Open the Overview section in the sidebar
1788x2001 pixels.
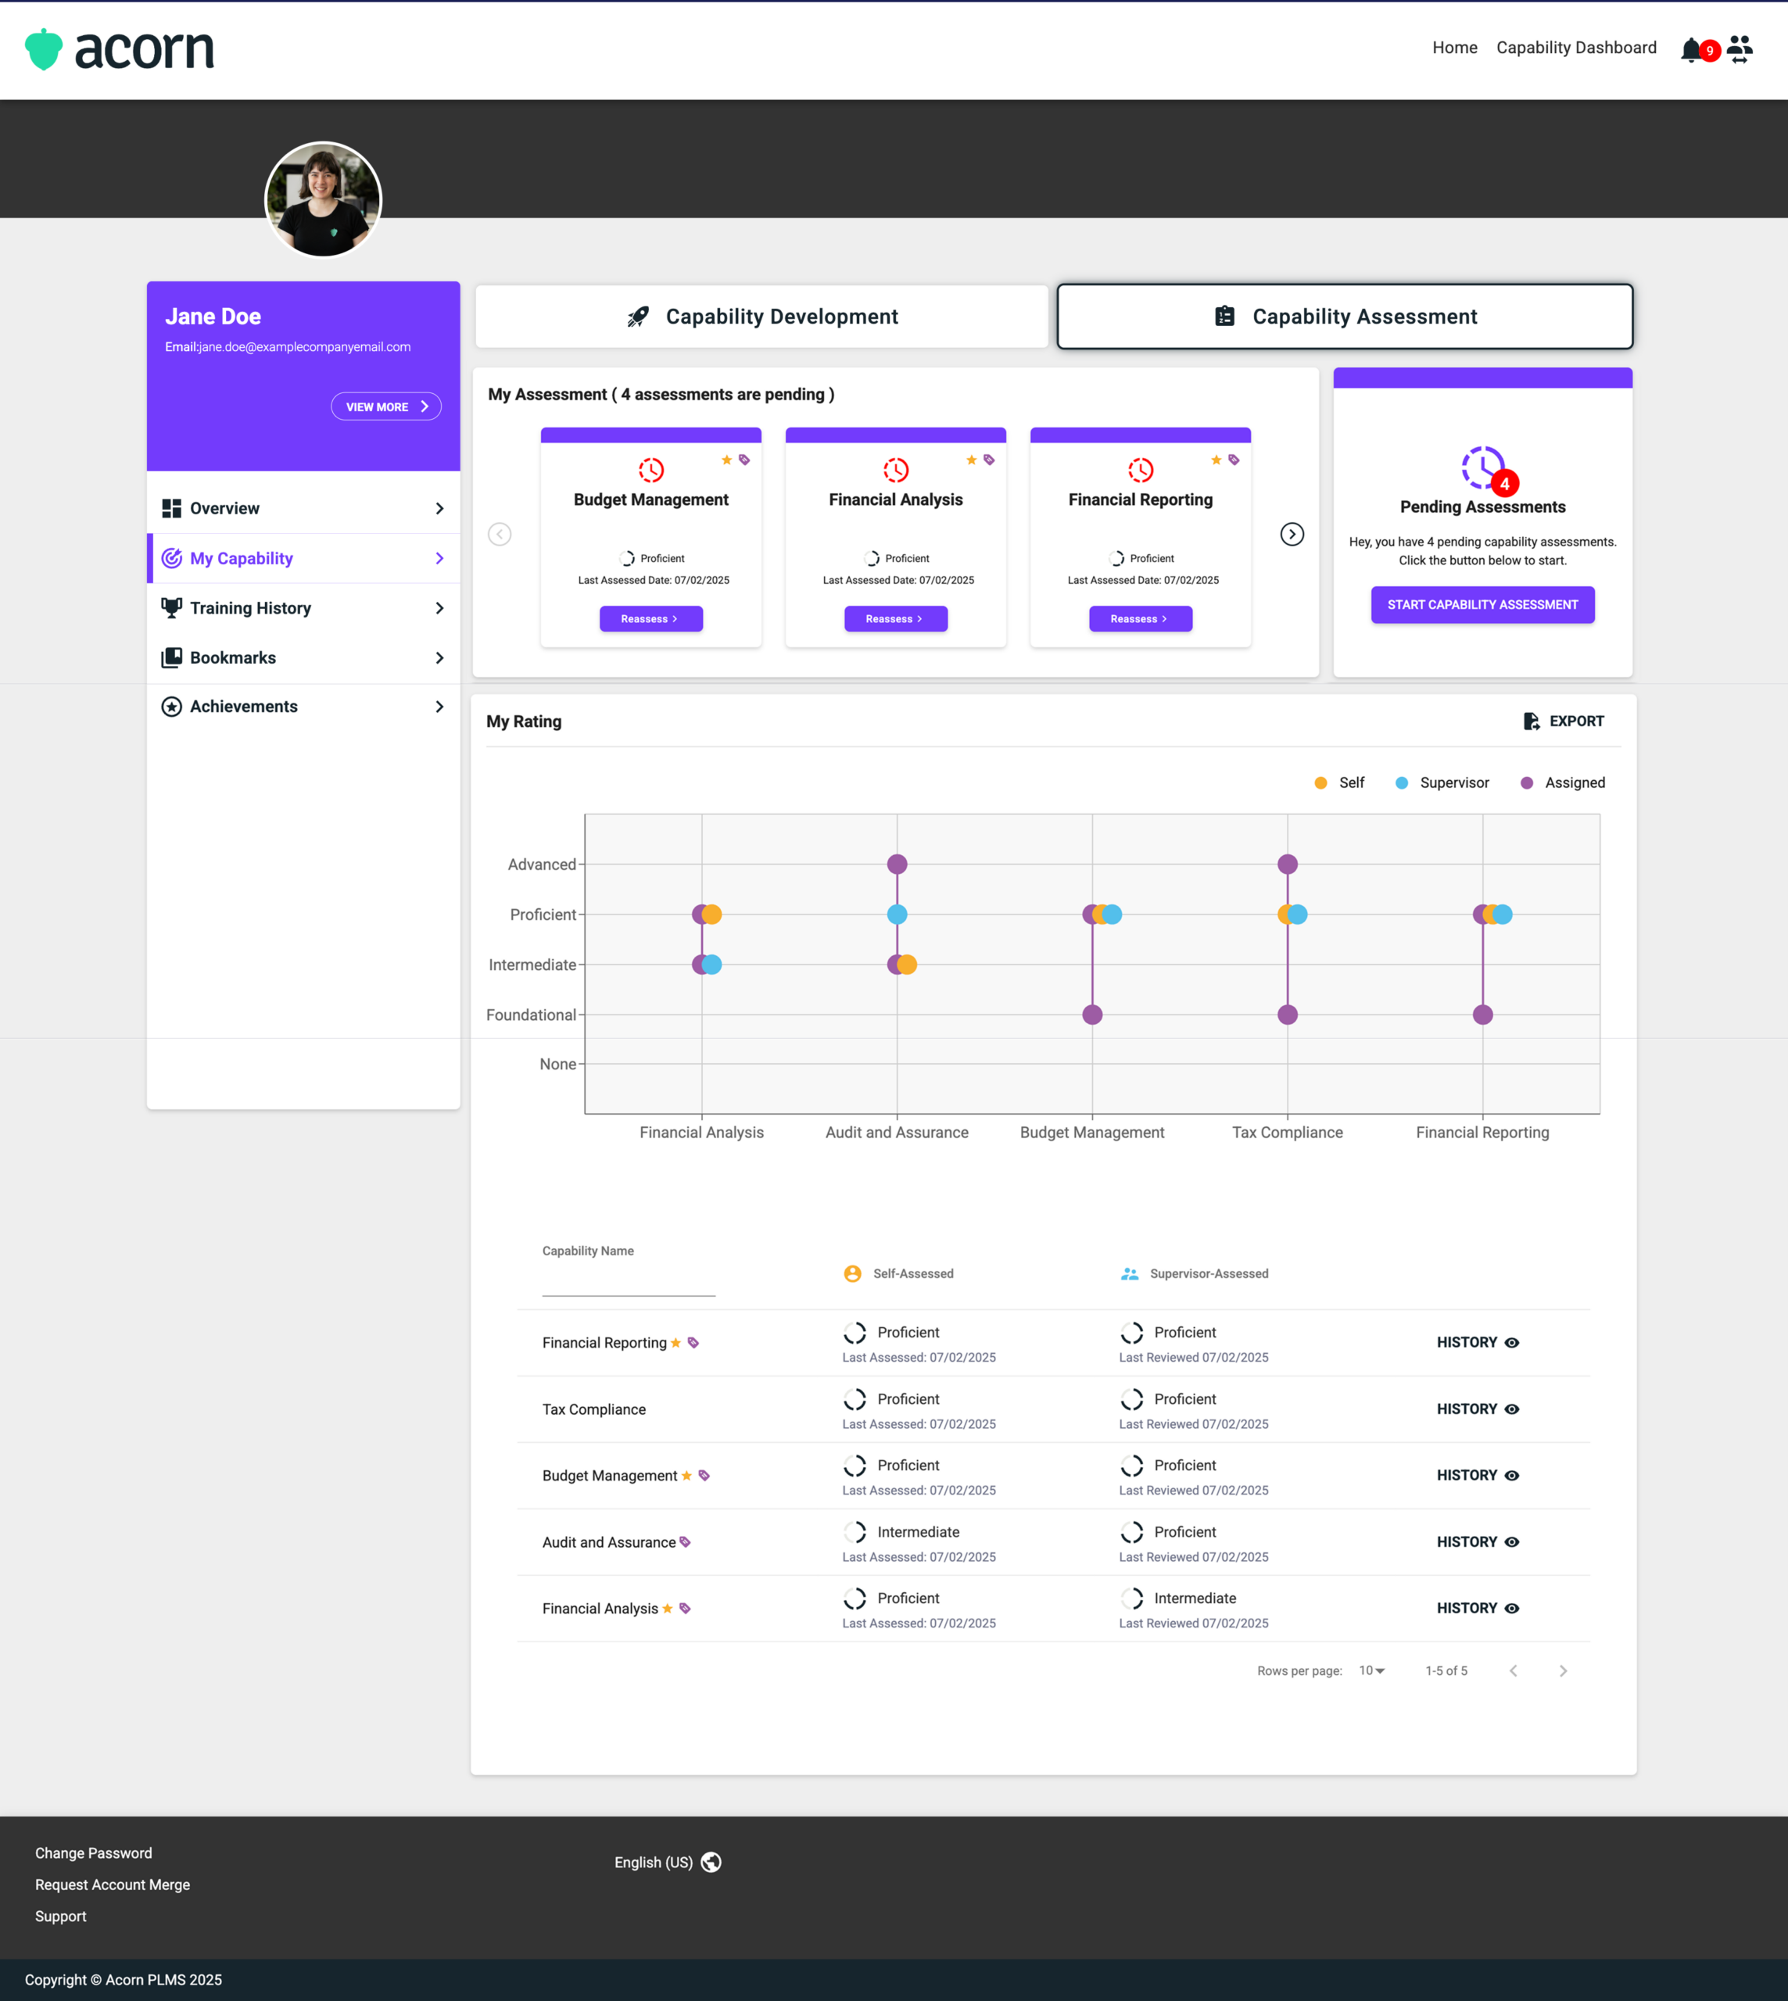tap(225, 508)
